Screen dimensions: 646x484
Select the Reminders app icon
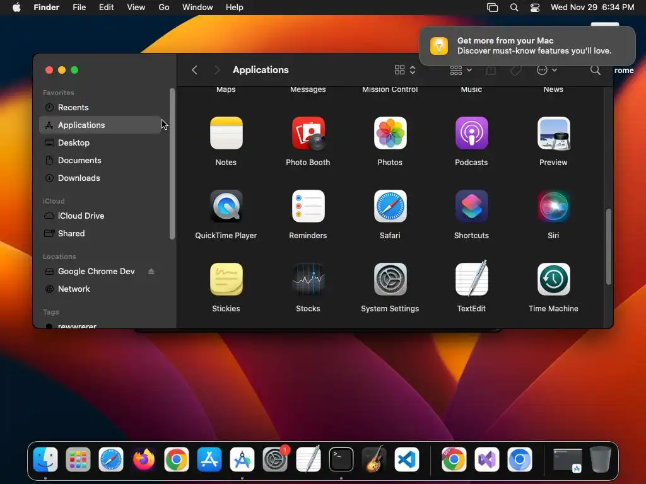pos(308,206)
